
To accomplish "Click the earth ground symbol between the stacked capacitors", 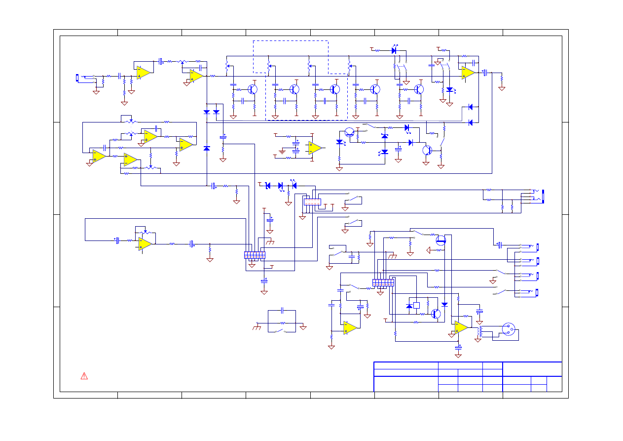I will coord(282,151).
